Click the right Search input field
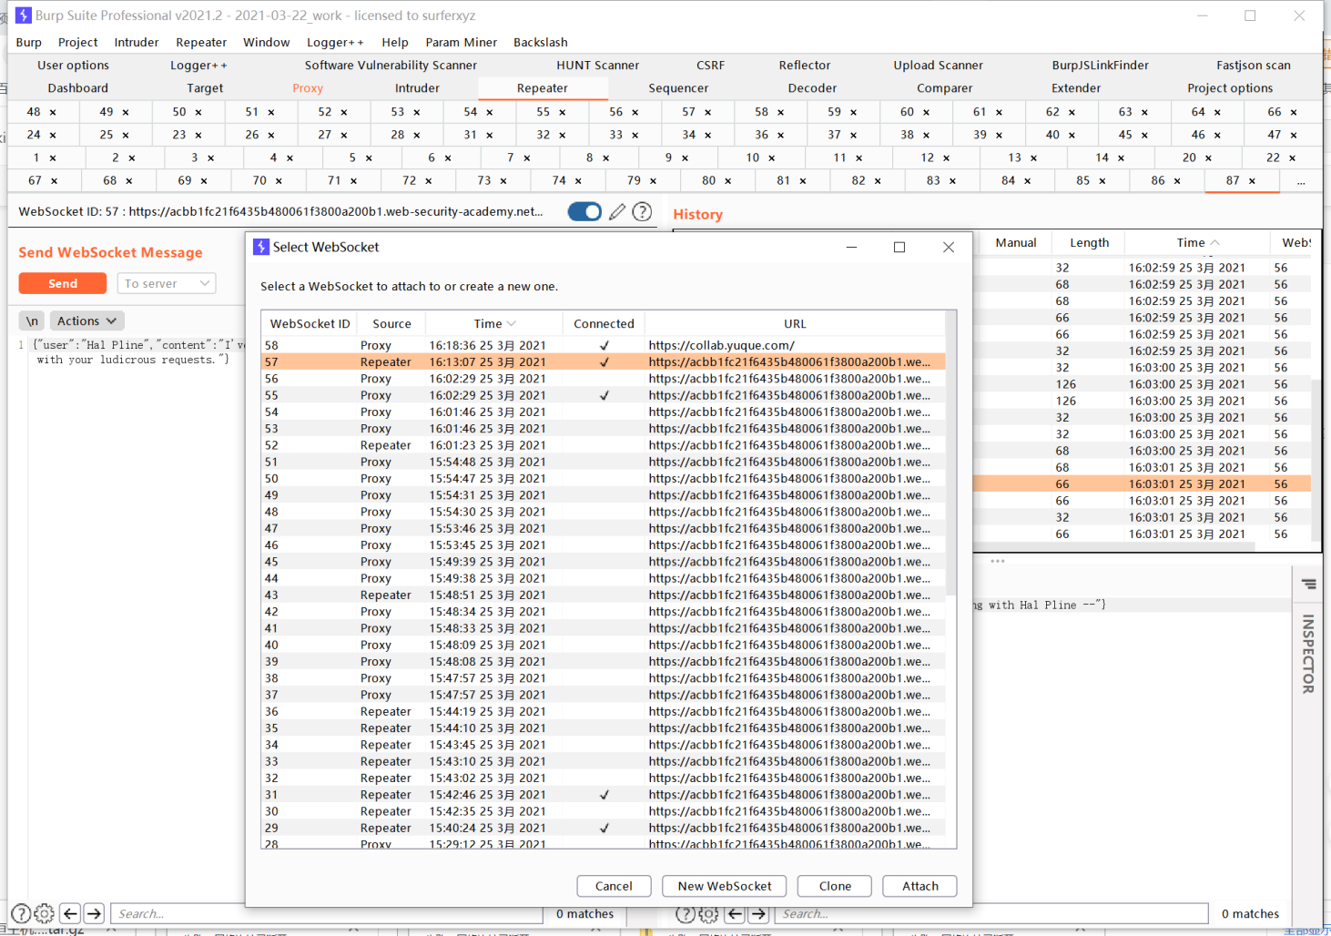Image resolution: width=1331 pixels, height=936 pixels. point(991,913)
